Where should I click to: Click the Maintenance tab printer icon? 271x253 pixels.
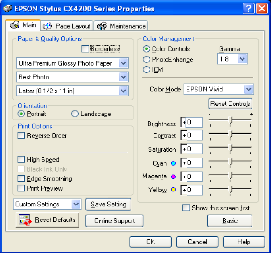click(102, 26)
